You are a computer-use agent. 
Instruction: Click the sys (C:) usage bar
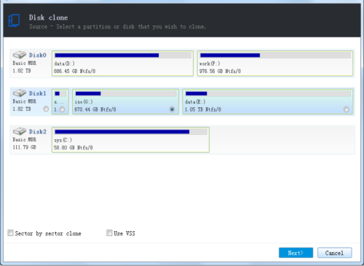coord(131,132)
